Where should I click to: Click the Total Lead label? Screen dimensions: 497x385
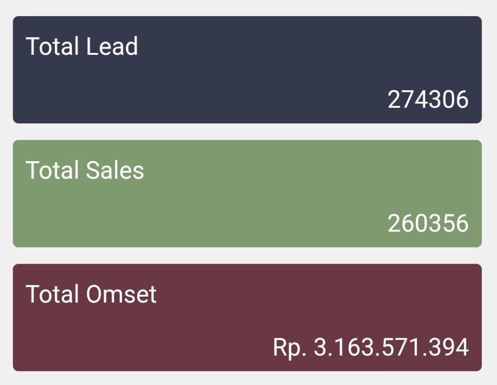pos(82,47)
